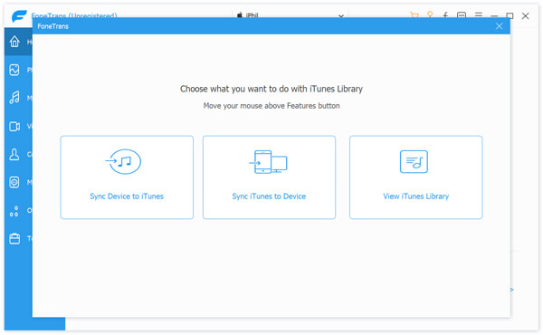Click the music playlist library icon

[414, 161]
